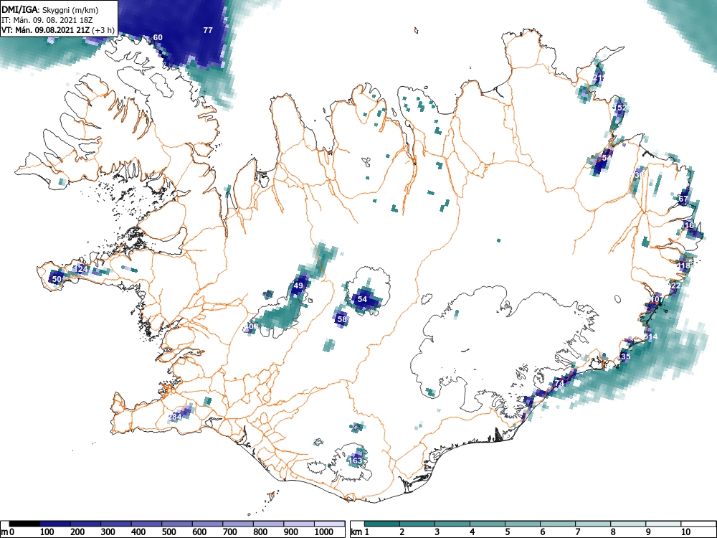The height and width of the screenshot is (538, 717).
Task: Click the '58' visibility value label
Action: [x=341, y=319]
